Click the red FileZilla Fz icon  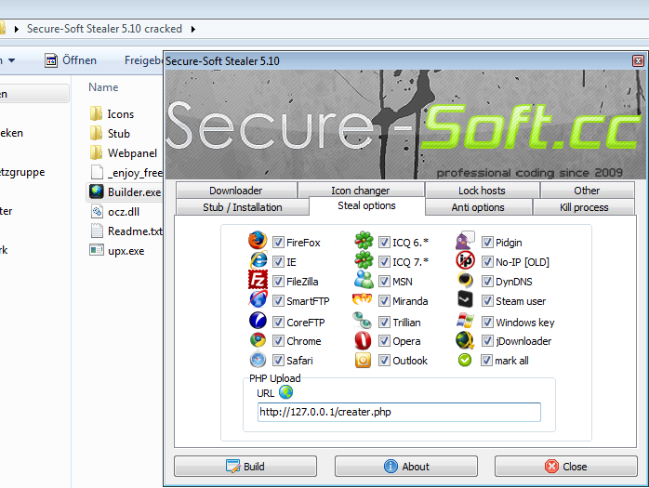coord(258,280)
